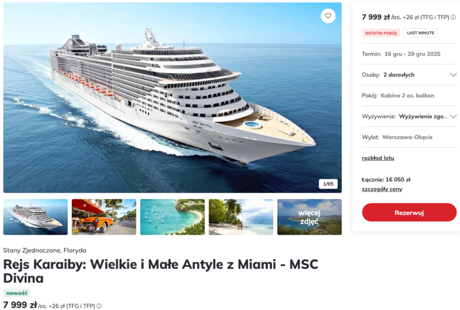Image resolution: width=460 pixels, height=310 pixels.
Task: Expand the Wyżywienie dropdown chevron
Action: coord(453,116)
